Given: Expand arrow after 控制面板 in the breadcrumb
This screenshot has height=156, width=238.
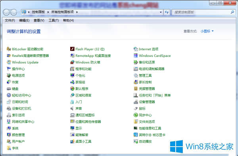Looking at the screenshot, I should [x=48, y=12].
